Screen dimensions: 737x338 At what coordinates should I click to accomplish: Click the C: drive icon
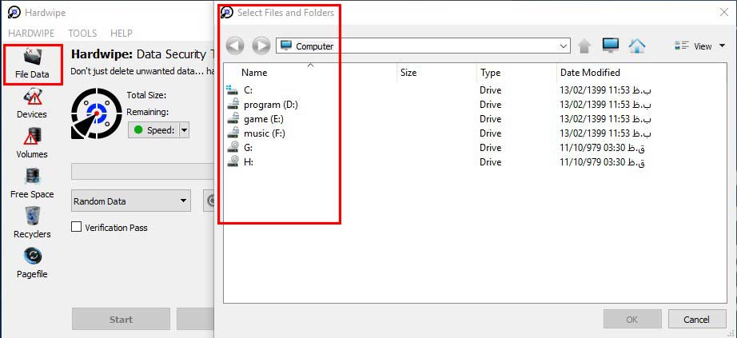[x=232, y=89]
